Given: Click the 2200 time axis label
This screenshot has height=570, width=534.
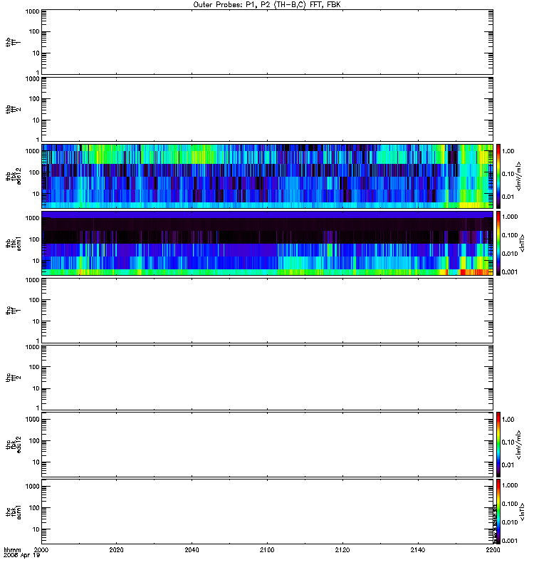Looking at the screenshot, I should click(x=493, y=549).
